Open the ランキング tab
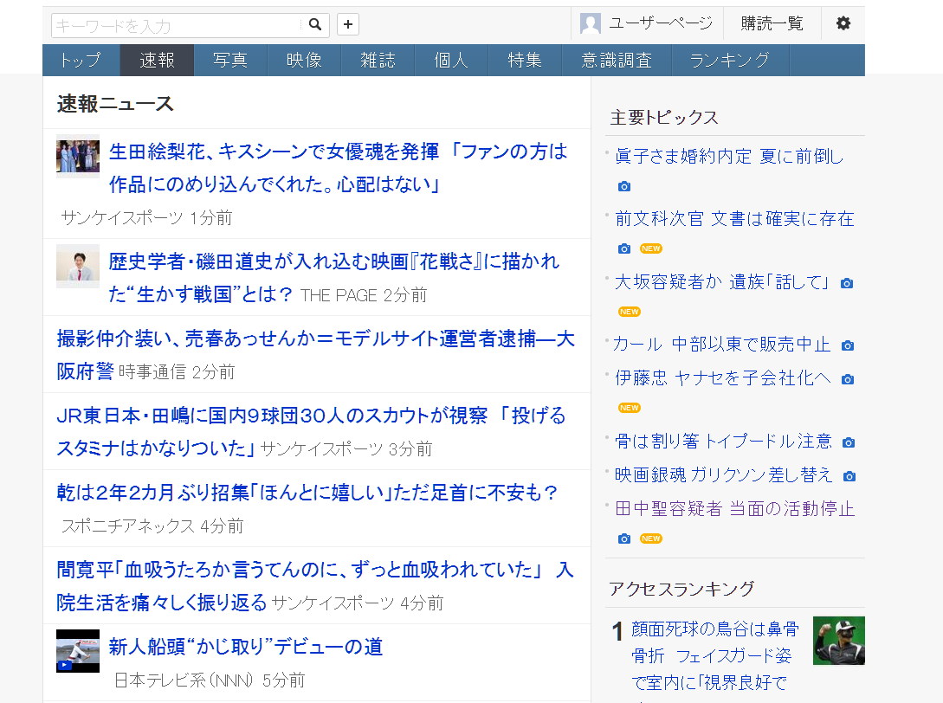The width and height of the screenshot is (943, 703). (729, 61)
